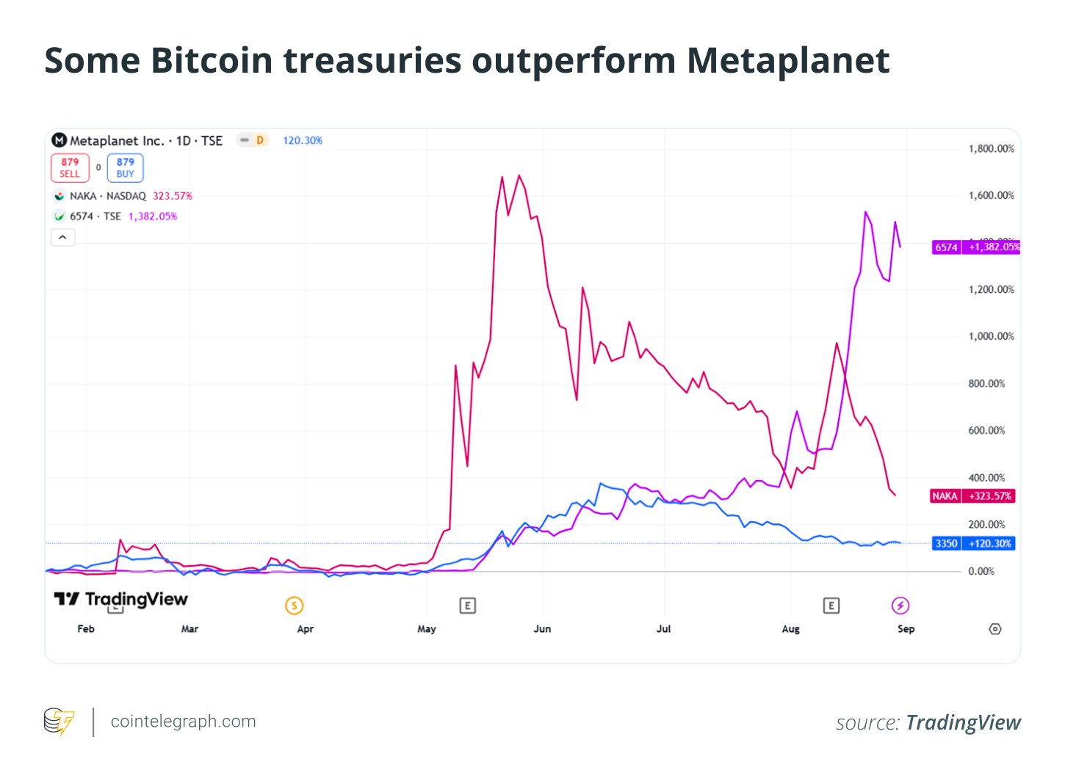Screen dimensions: 1065x781
Task: Open the settings gear at the bottom right
Action: coord(995,629)
